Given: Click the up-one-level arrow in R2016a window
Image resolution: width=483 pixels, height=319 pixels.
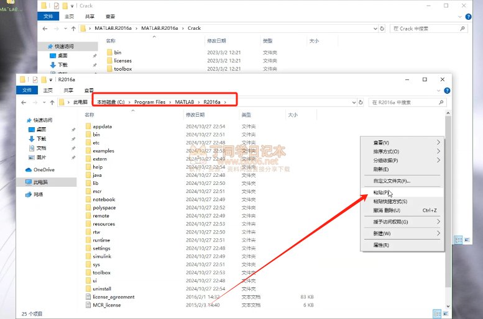Looking at the screenshot, I should (x=52, y=102).
